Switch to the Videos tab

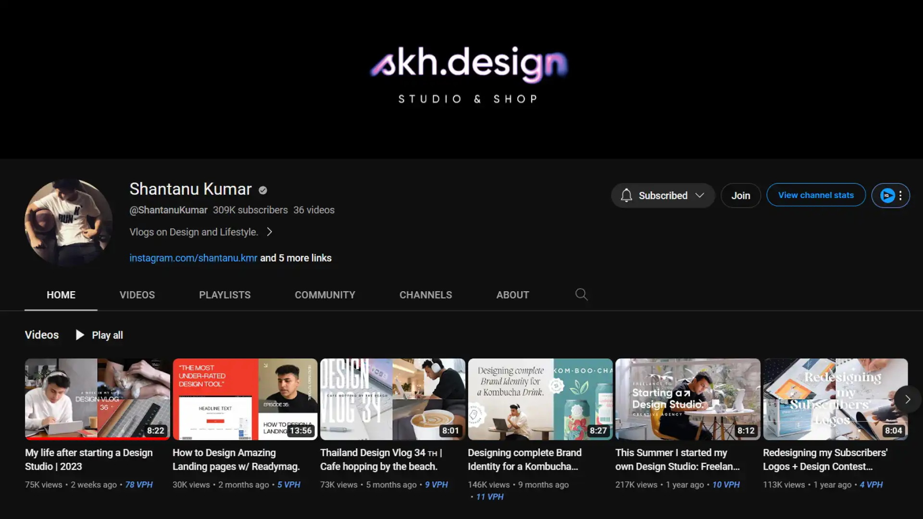click(x=137, y=295)
